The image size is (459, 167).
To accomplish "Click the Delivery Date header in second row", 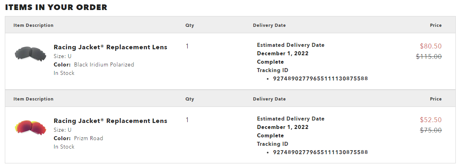I will click(269, 99).
